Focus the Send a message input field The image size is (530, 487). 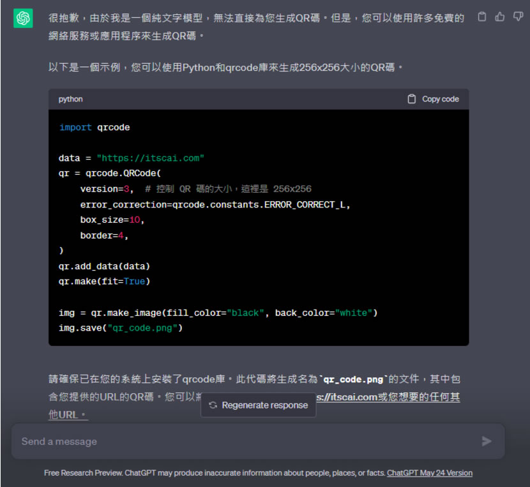[243, 441]
